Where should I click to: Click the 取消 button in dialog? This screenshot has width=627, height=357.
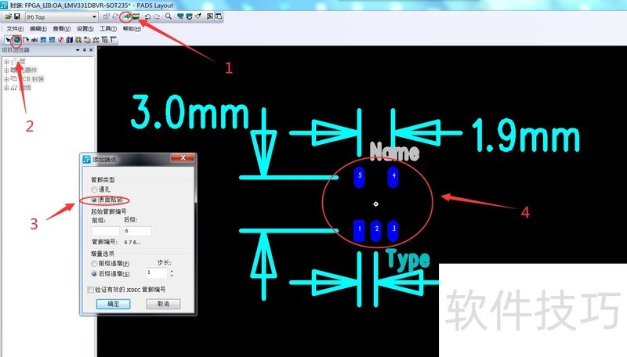tap(162, 304)
